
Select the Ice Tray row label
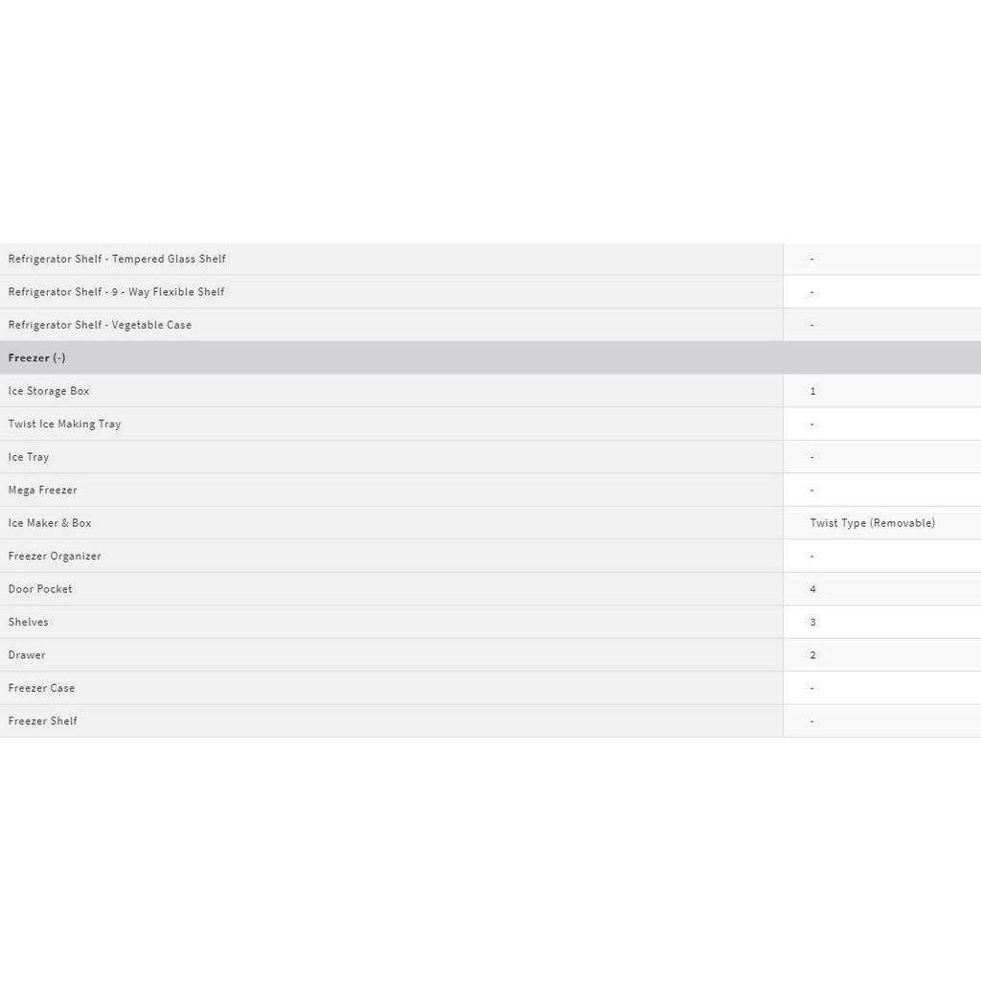pyautogui.click(x=29, y=457)
